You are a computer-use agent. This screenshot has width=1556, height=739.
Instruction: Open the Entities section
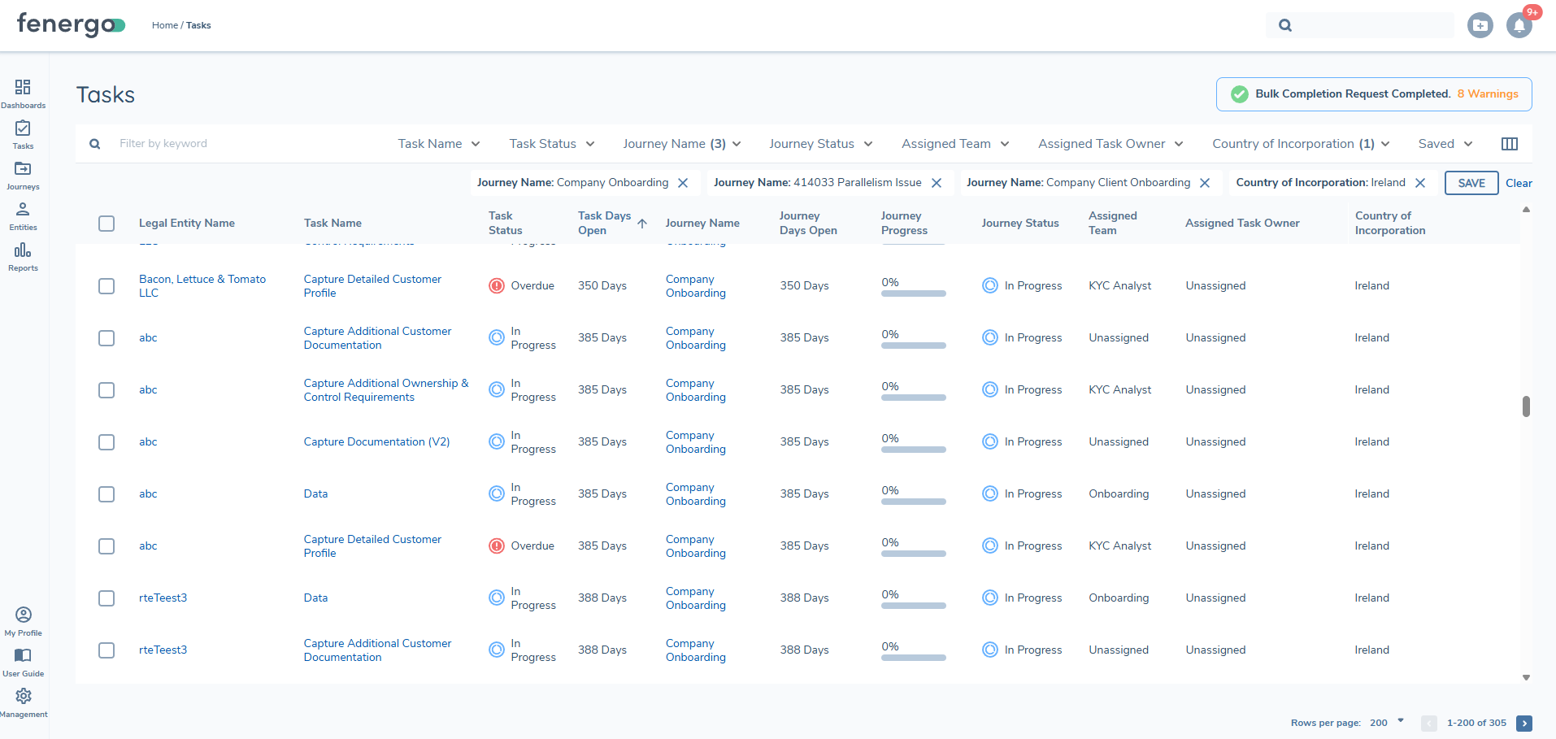click(23, 214)
